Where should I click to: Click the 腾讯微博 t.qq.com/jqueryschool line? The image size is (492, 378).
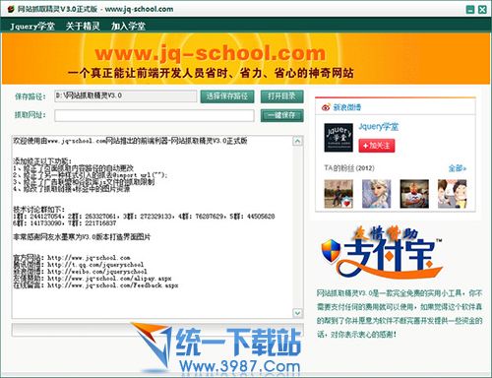point(79,265)
